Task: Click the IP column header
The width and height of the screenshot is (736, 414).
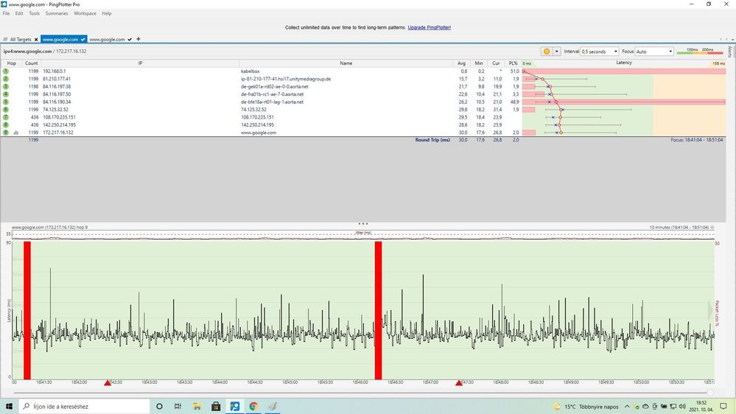Action: click(140, 63)
